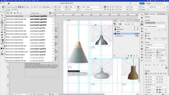Open the font classification filter dropdown
169x95 pixels.
point(12,13)
